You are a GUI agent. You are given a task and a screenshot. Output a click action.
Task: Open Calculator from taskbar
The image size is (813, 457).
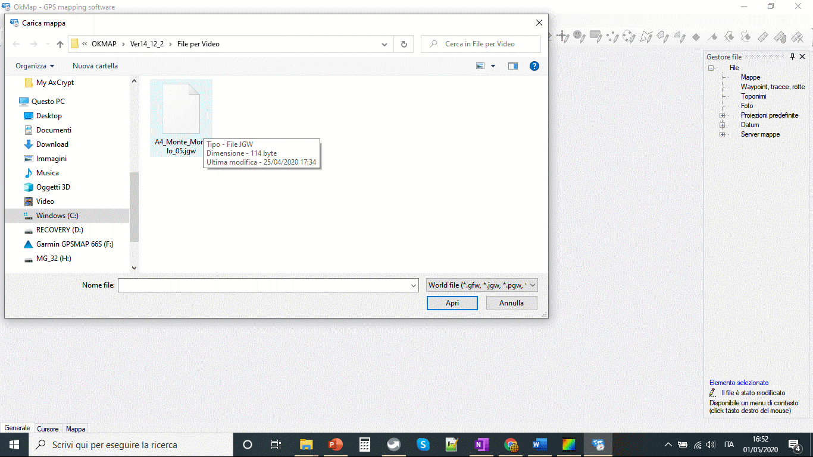coord(365,445)
